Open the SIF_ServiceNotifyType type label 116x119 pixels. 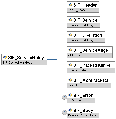click(17, 63)
